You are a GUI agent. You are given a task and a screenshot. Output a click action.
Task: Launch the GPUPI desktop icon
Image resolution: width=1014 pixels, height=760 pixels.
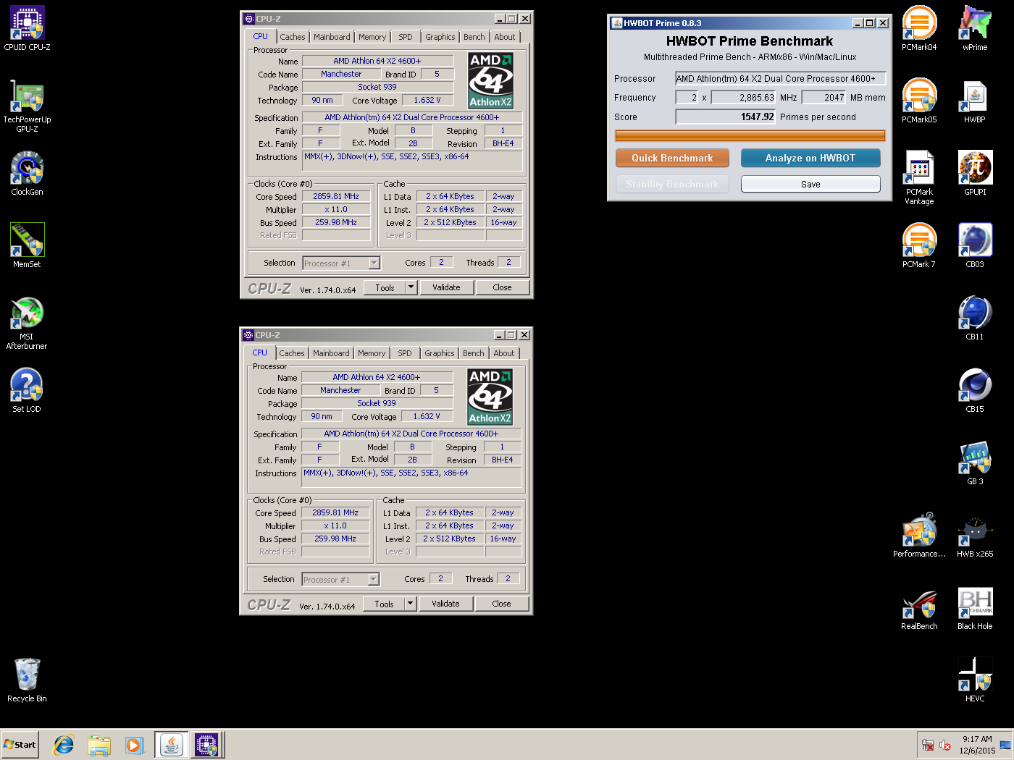tap(975, 174)
